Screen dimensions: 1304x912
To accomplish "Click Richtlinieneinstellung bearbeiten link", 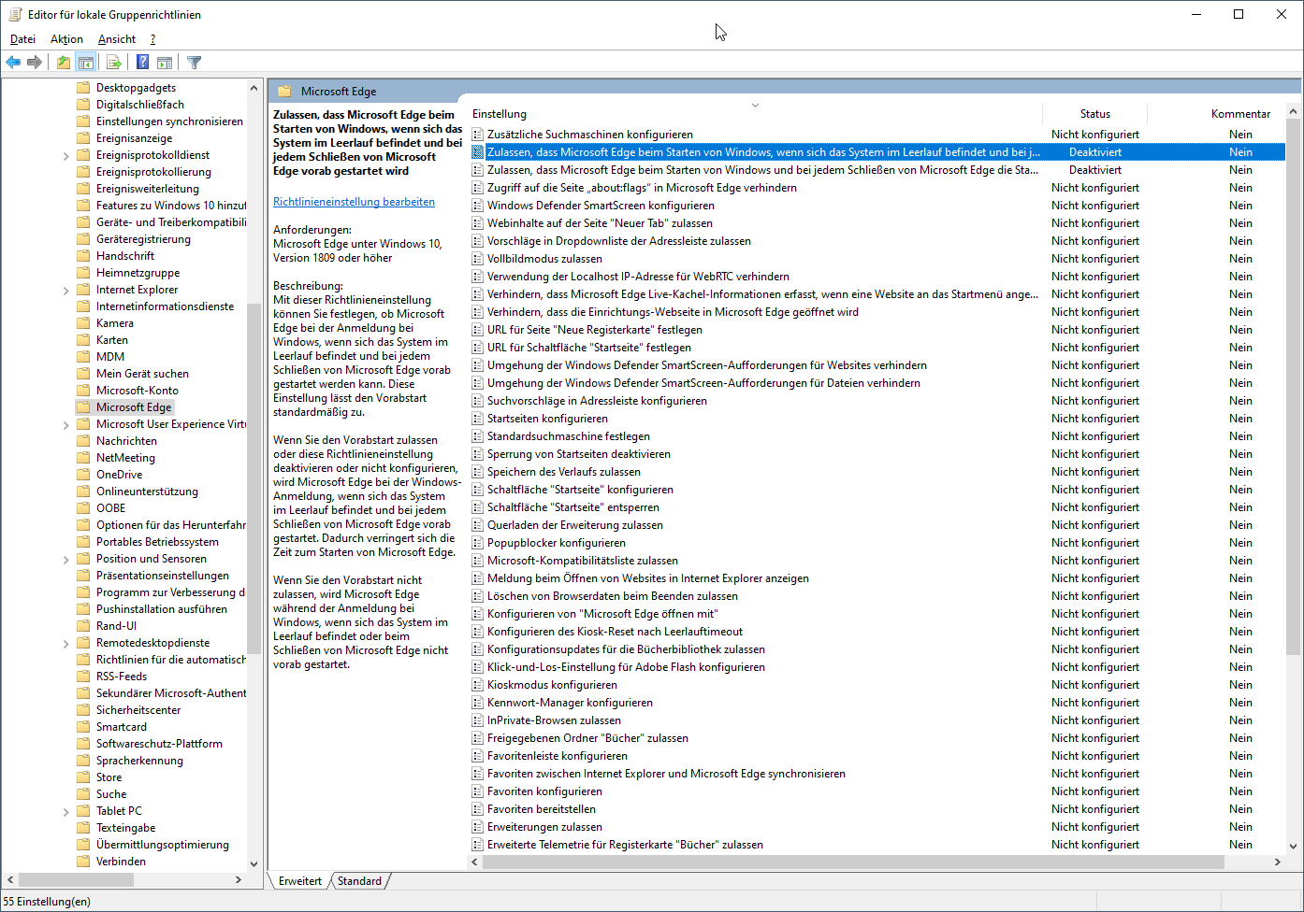I will (354, 202).
